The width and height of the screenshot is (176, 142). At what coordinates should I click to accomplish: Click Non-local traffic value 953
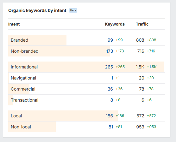coord(140,127)
